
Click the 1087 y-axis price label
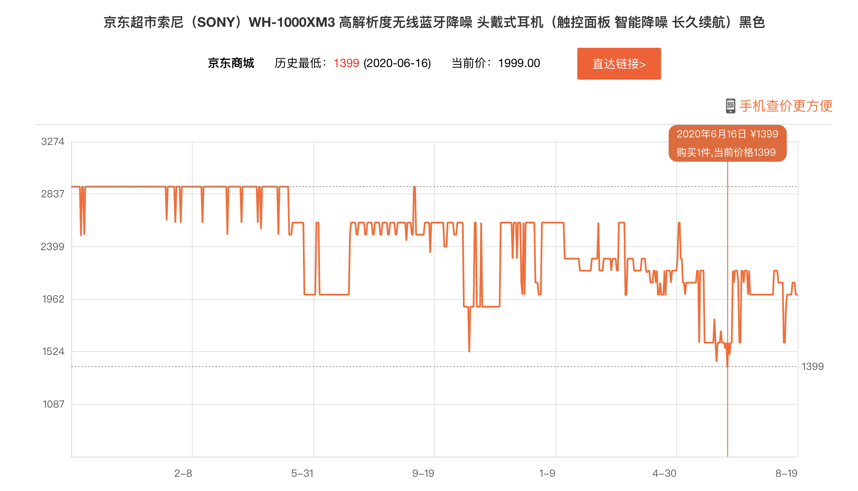53,404
